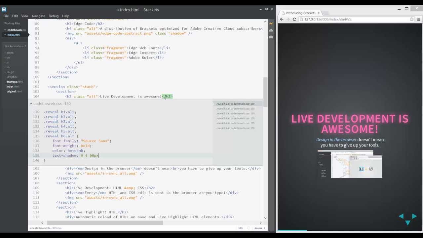The image size is (423, 238).
Task: Bookmark the page with the star icon
Action: [x=412, y=19]
